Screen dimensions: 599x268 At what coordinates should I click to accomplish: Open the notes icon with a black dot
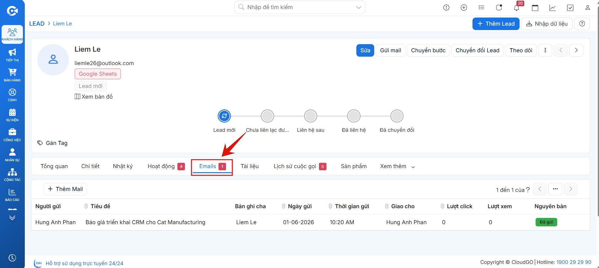pyautogui.click(x=499, y=8)
